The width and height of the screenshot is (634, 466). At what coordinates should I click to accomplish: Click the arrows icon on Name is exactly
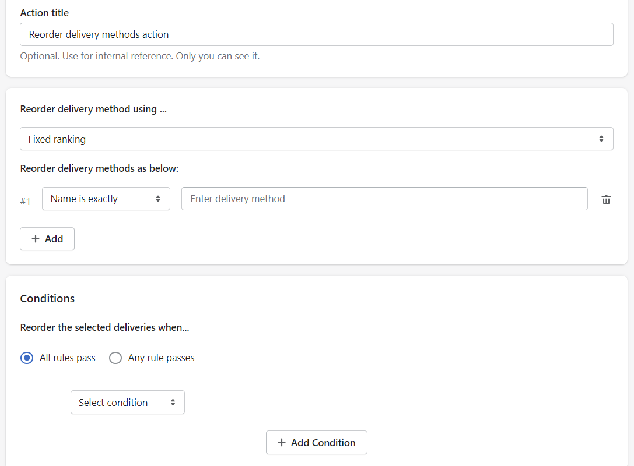(x=158, y=199)
